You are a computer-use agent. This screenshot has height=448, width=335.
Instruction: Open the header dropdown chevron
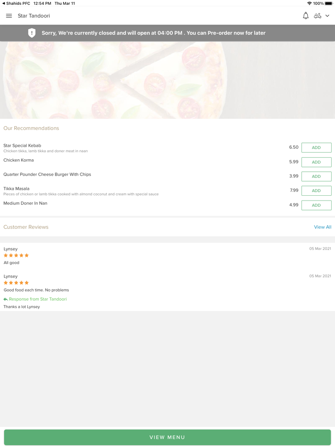327,15
